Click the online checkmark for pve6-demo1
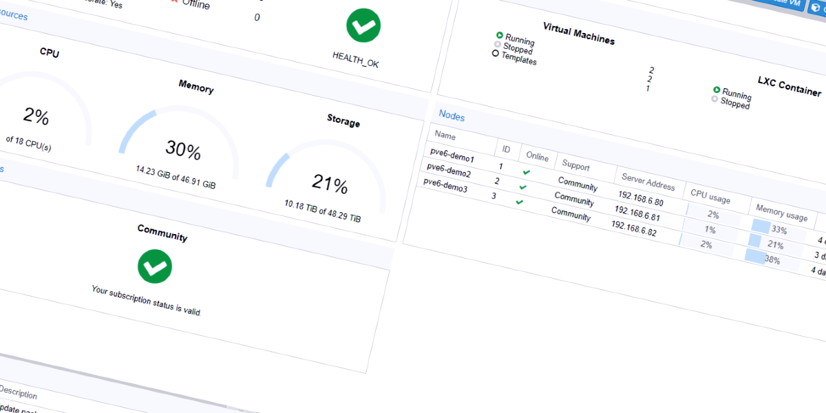826x413 pixels. tap(527, 172)
